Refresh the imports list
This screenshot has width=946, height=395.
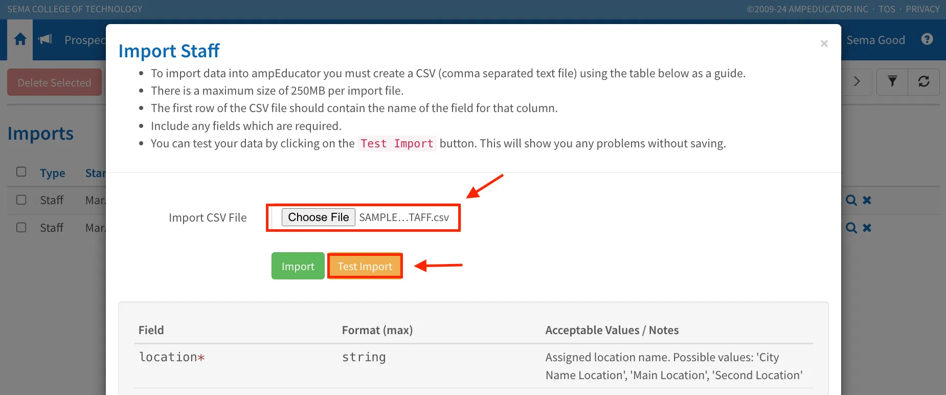(x=924, y=81)
